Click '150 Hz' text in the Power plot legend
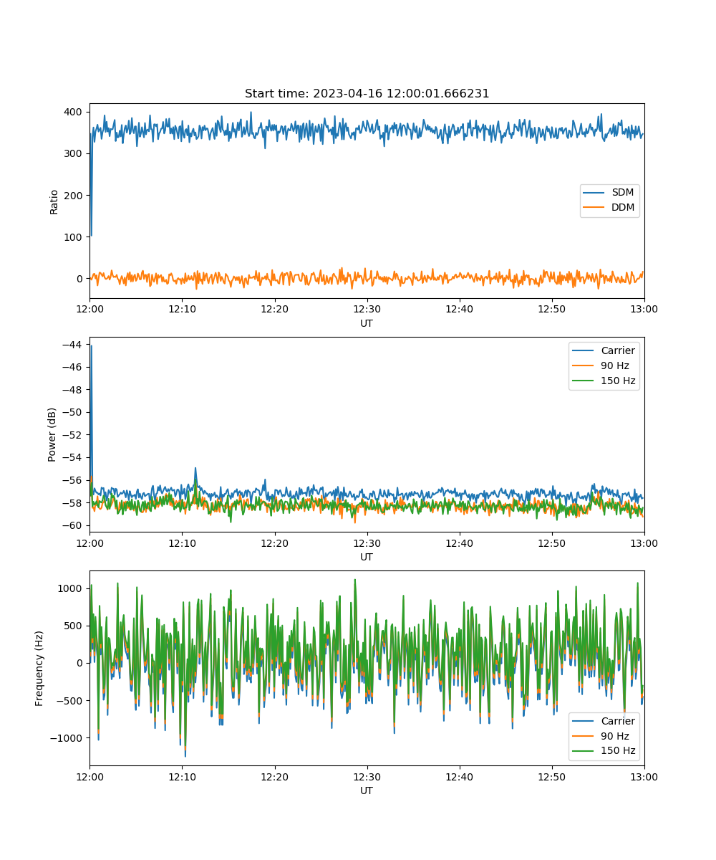This screenshot has height=860, width=716. [x=617, y=381]
